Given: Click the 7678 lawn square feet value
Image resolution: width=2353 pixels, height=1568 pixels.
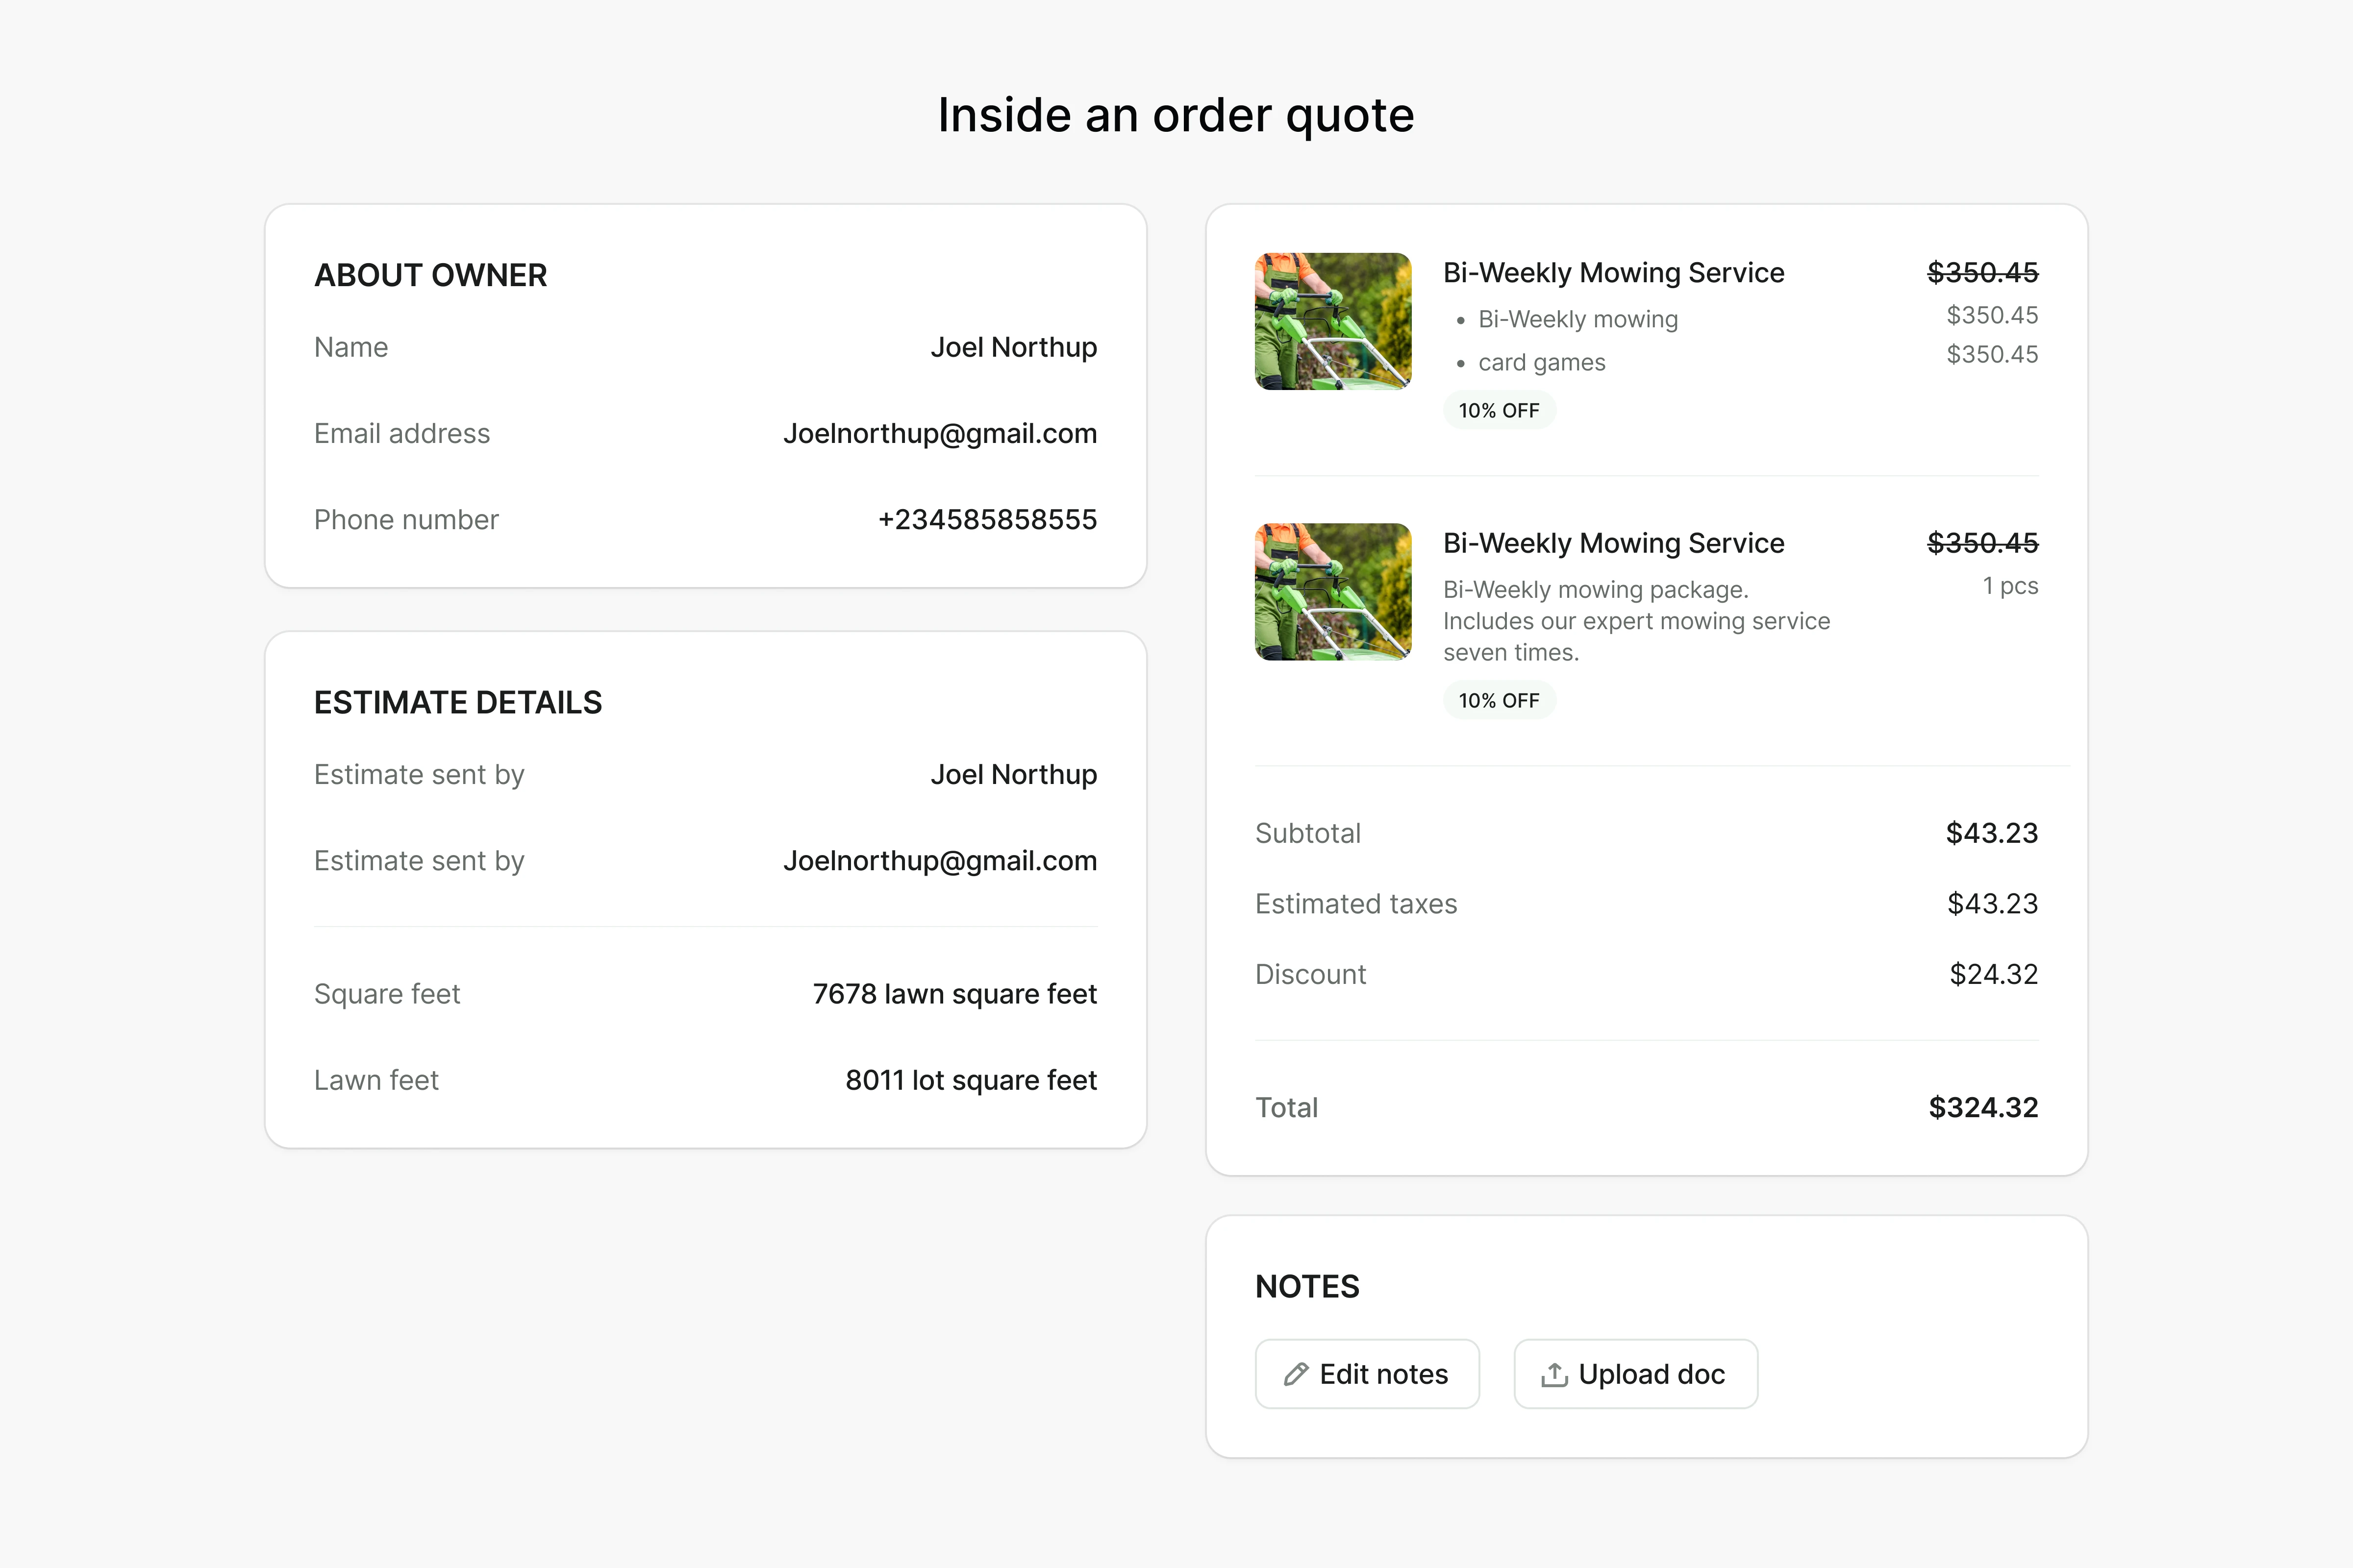Looking at the screenshot, I should click(x=953, y=994).
